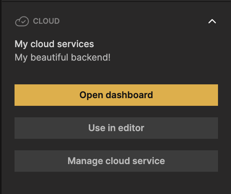Click the upward chevron in the Cloud header
The width and height of the screenshot is (231, 194).
(x=212, y=21)
